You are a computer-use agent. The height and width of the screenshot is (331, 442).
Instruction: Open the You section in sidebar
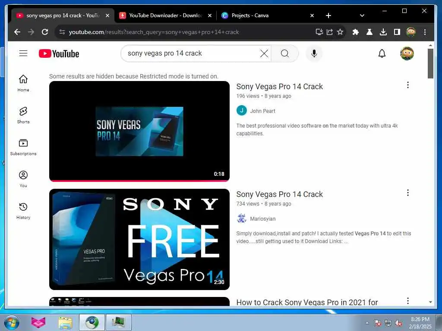click(23, 179)
